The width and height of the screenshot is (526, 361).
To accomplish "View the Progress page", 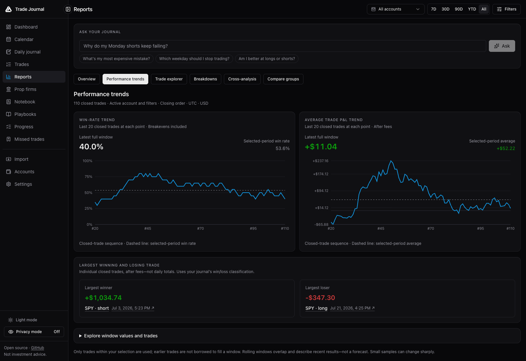I will click(x=34, y=127).
